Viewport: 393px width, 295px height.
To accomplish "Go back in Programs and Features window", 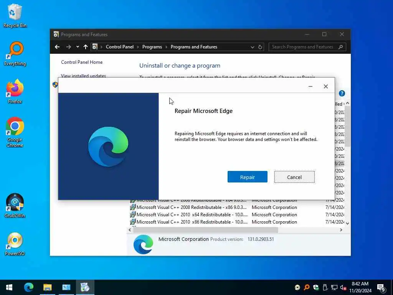I will tap(57, 47).
